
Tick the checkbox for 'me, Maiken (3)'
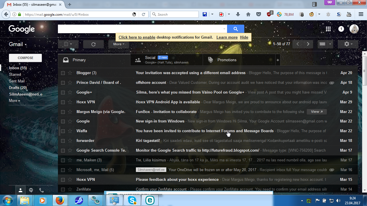(x=63, y=160)
